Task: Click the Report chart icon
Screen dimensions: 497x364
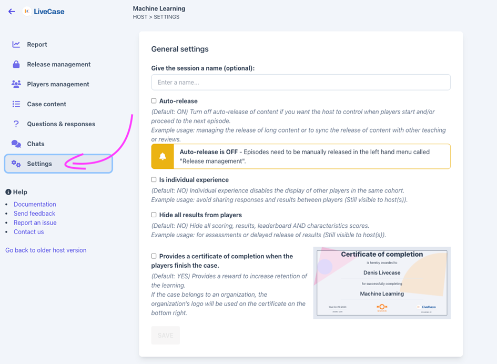Action: click(16, 45)
